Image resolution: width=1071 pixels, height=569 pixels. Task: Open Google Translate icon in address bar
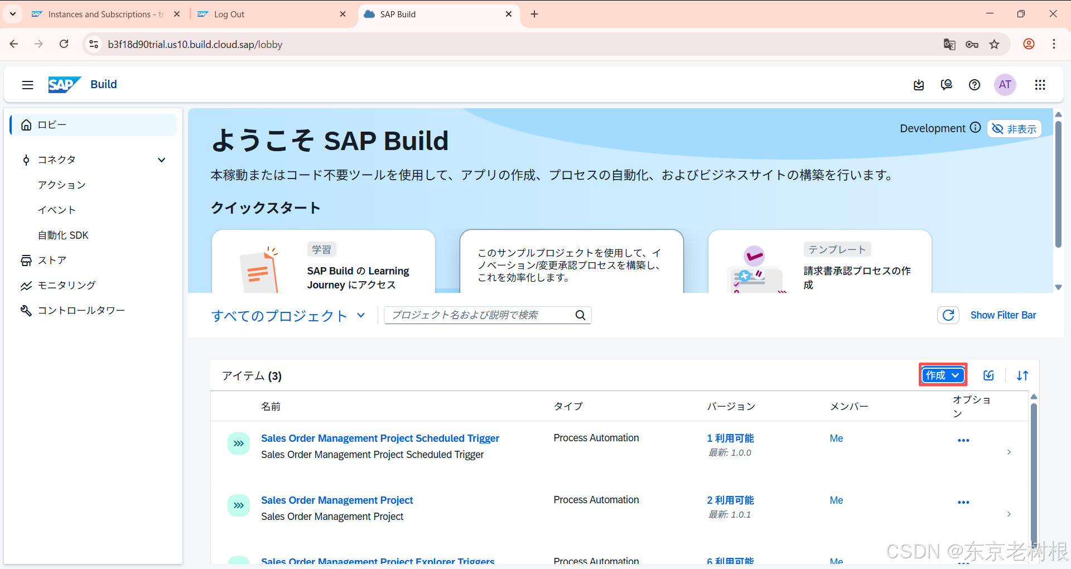[x=949, y=45]
